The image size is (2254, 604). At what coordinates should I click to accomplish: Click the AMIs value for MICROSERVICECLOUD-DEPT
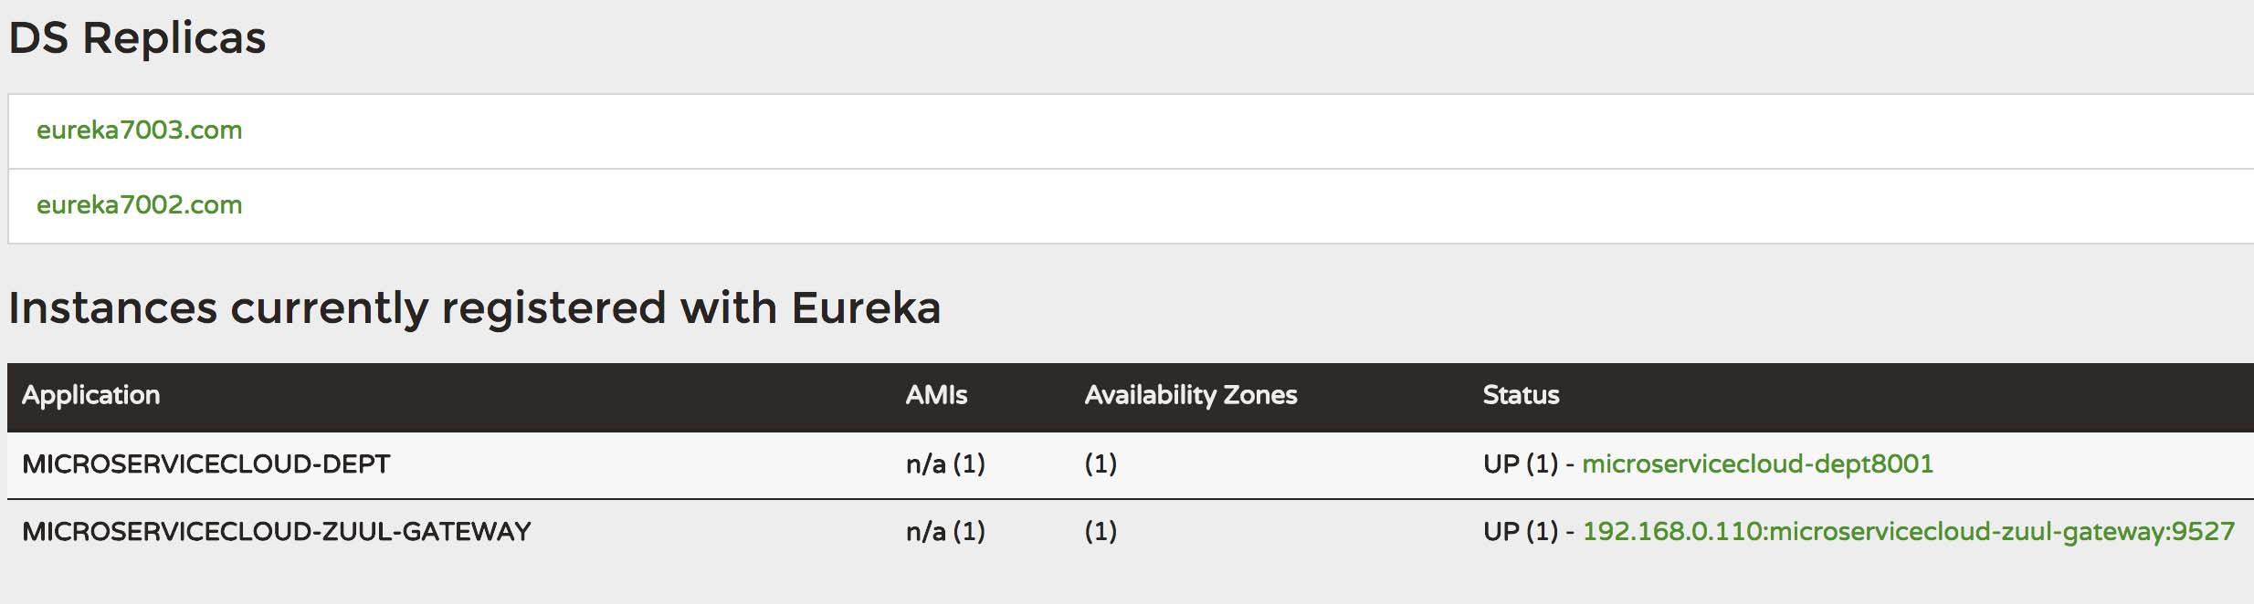945,464
